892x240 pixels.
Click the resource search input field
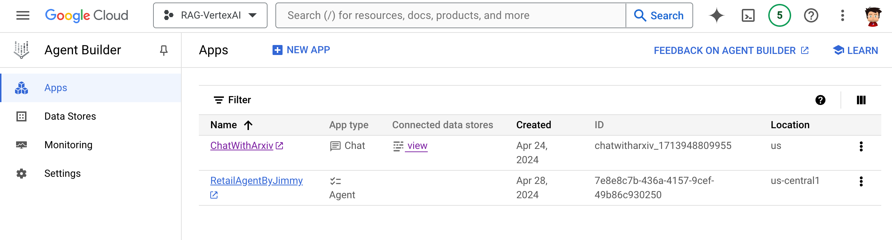click(451, 15)
